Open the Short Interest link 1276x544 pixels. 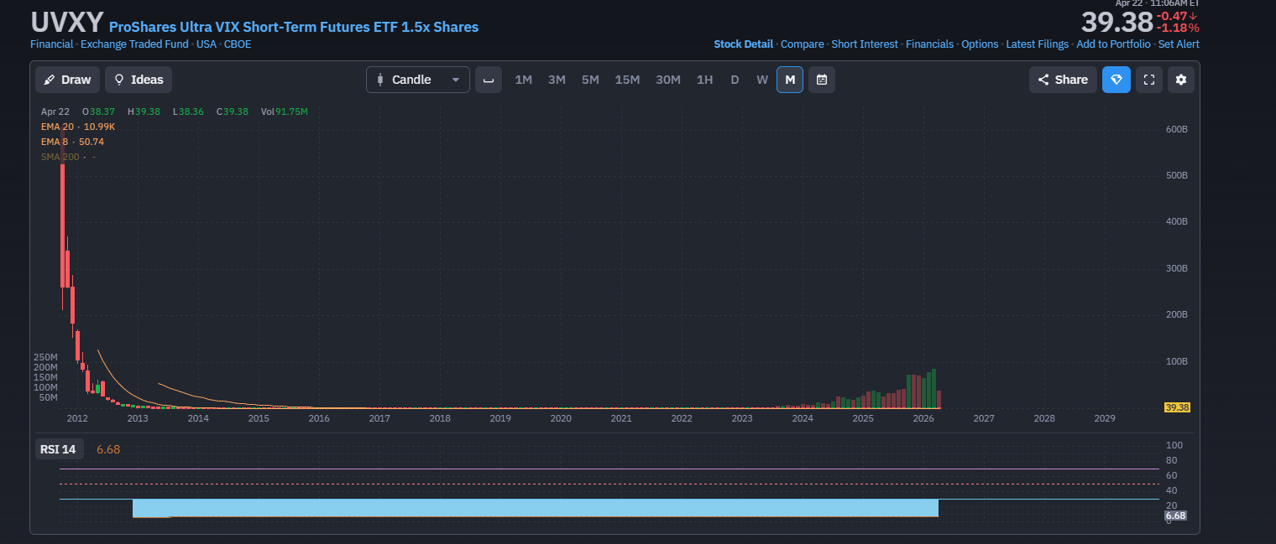coord(865,44)
